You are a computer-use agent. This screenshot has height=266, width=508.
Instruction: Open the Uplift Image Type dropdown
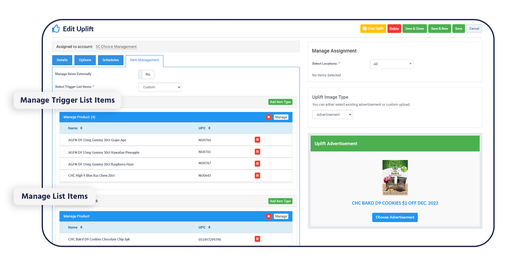[x=332, y=114]
